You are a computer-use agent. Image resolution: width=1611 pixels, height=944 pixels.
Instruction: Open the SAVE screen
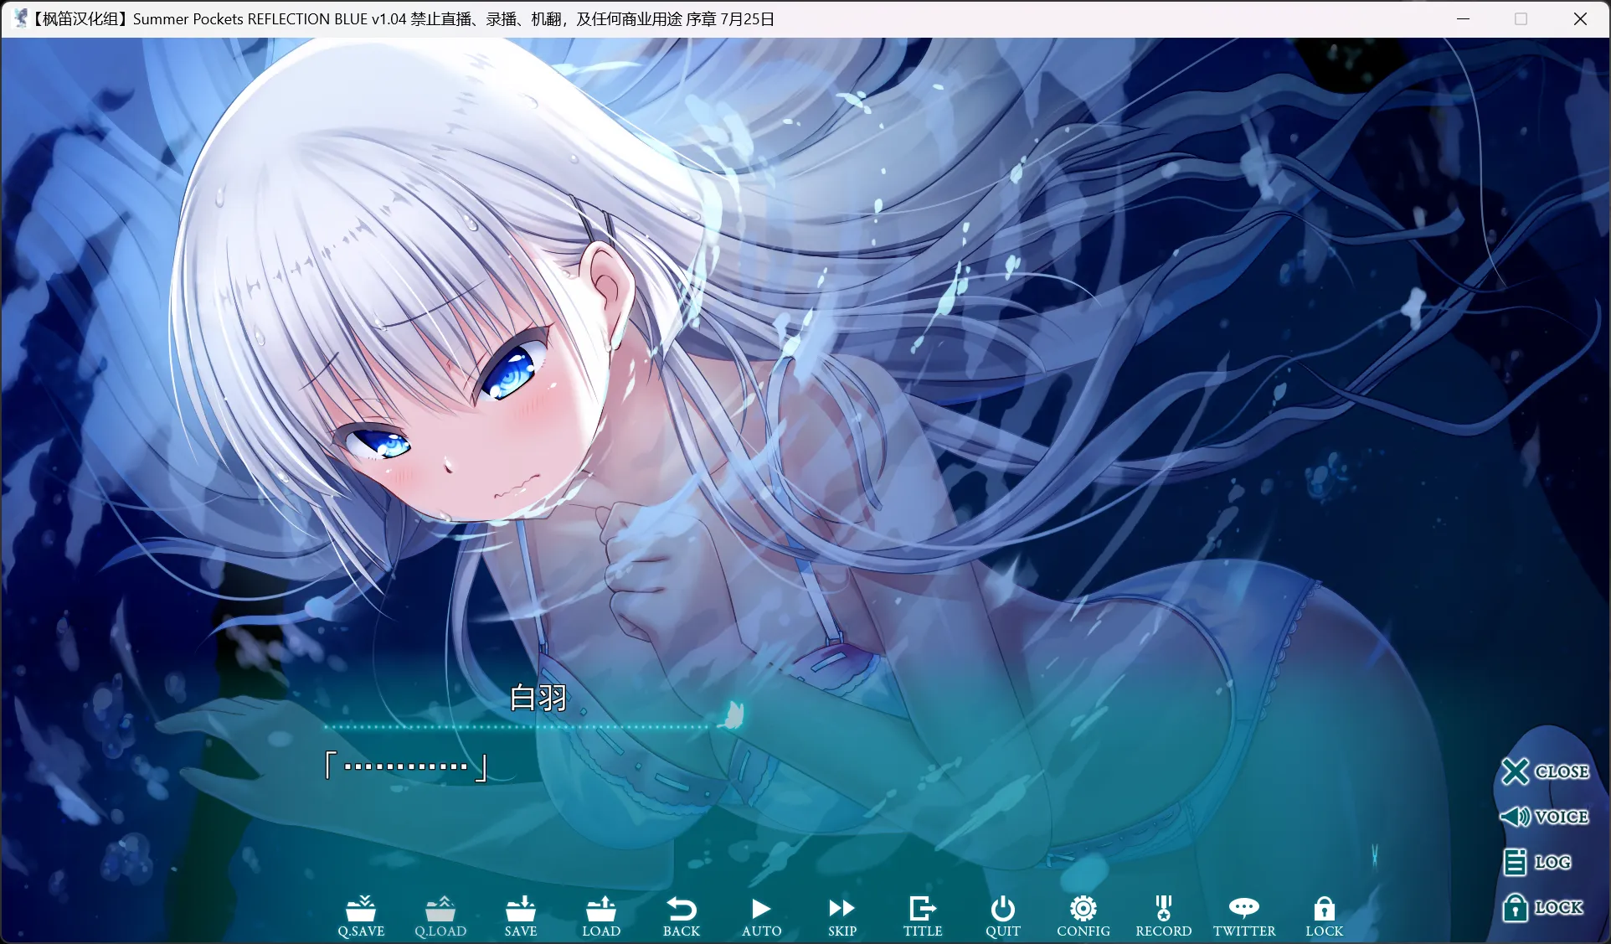click(521, 917)
